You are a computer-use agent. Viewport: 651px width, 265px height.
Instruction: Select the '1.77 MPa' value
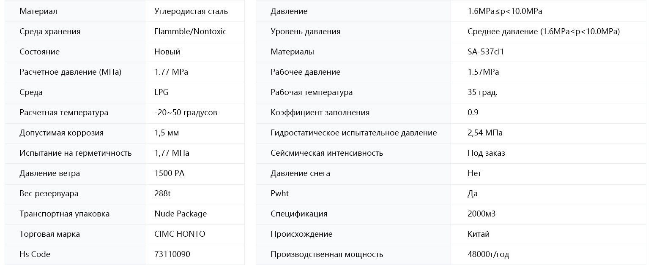(171, 72)
